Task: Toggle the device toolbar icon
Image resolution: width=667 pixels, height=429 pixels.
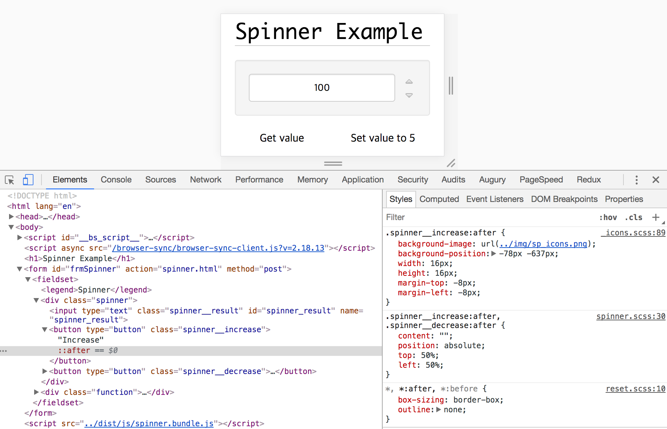Action: (x=28, y=180)
